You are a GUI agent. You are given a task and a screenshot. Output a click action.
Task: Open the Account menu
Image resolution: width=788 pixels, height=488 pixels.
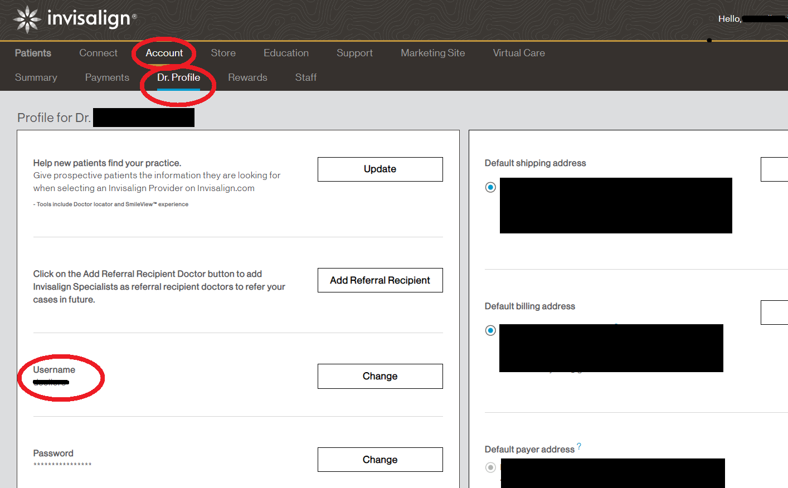pos(164,53)
